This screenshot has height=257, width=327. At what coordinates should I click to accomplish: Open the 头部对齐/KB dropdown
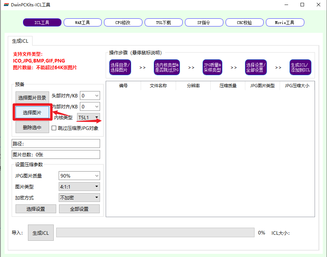coord(90,96)
